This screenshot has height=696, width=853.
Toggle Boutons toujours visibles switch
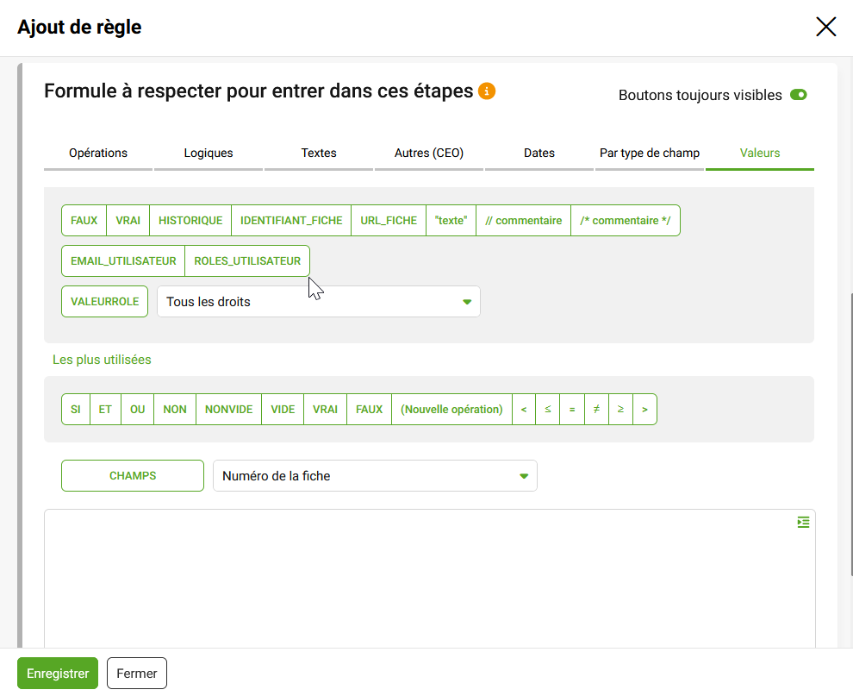(x=798, y=95)
